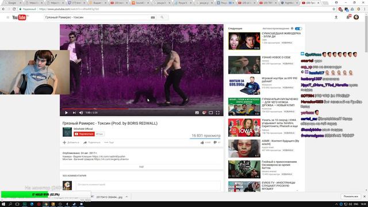Play the video with the play button
This screenshot has height=207, width=368.
click(x=67, y=113)
